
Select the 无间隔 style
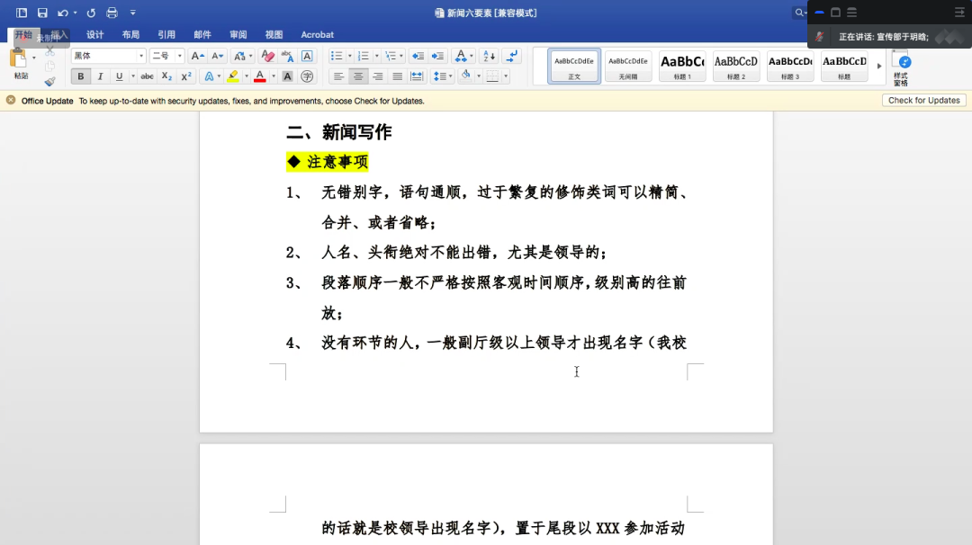point(628,66)
